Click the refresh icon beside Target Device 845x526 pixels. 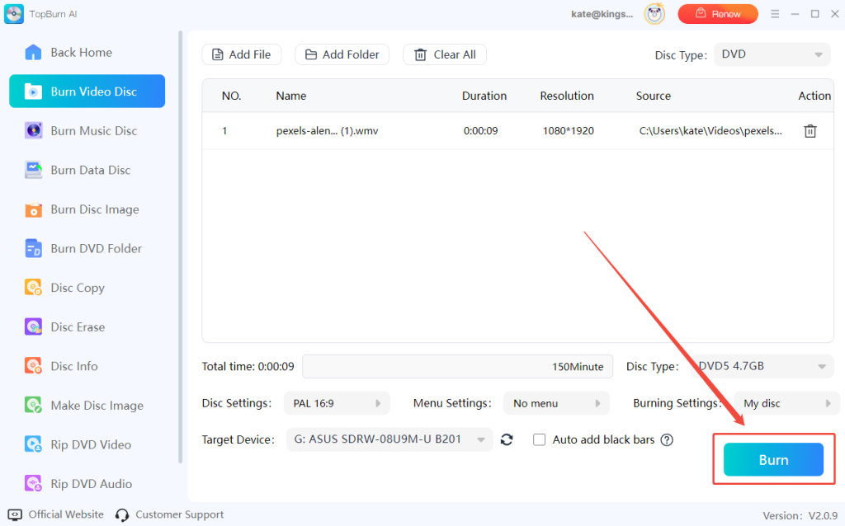(x=507, y=439)
